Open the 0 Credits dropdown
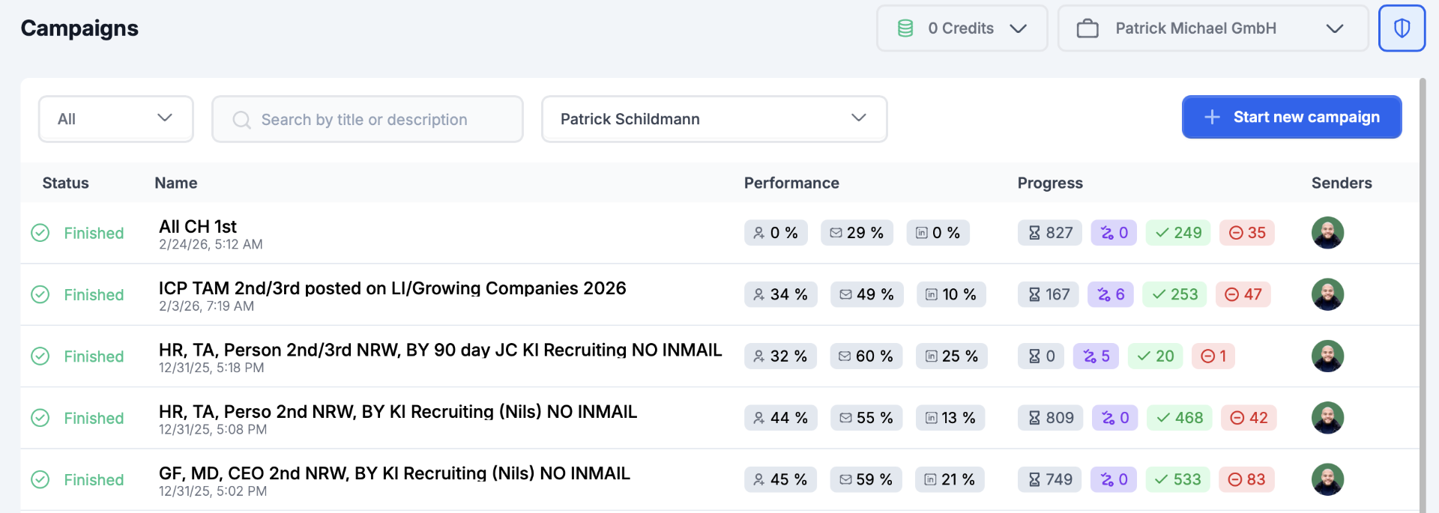The image size is (1439, 513). pos(962,28)
